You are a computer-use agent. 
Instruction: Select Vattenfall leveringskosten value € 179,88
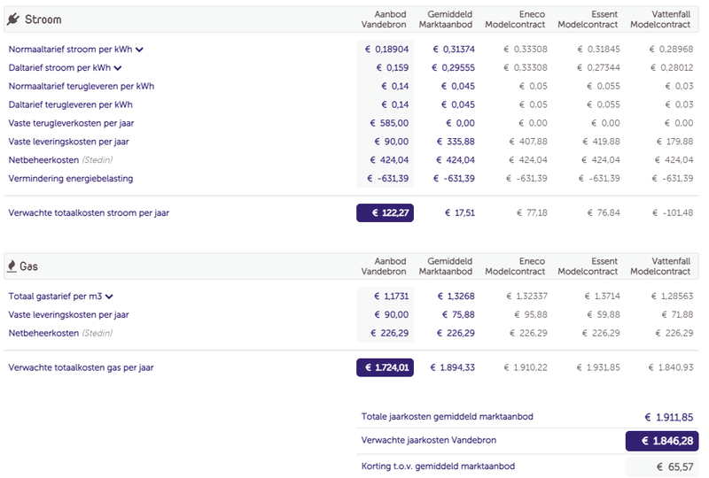click(674, 142)
